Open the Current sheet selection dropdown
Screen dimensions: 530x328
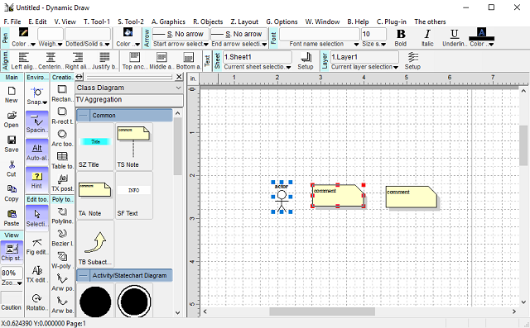[x=288, y=67]
